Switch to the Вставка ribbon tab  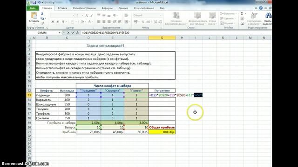click(62, 8)
